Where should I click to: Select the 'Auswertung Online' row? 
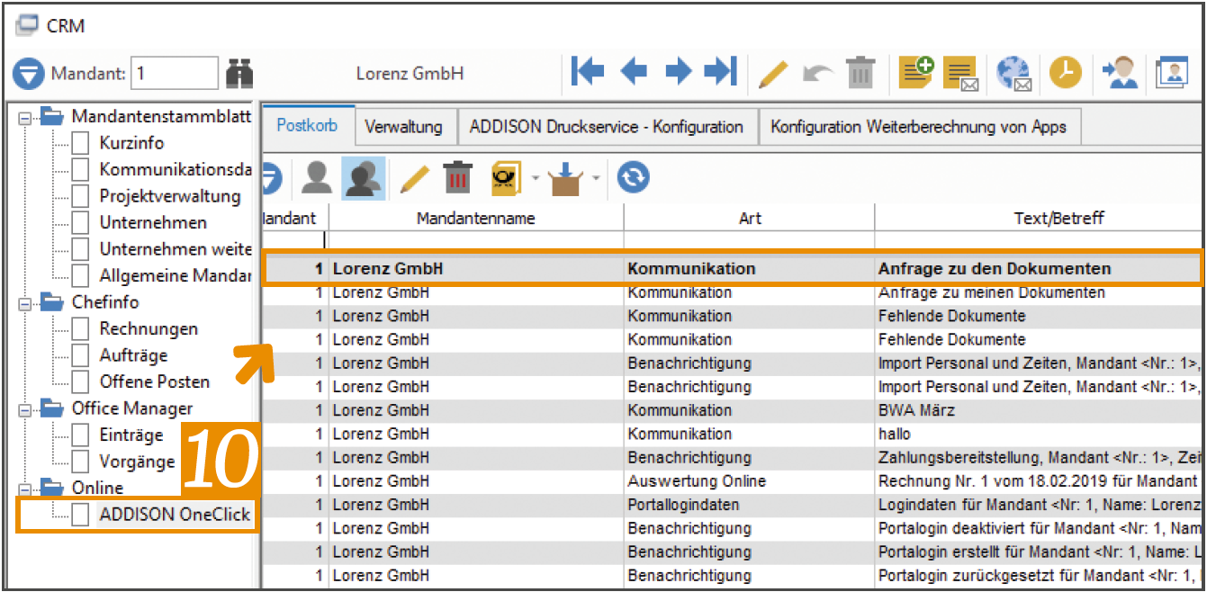click(x=732, y=481)
